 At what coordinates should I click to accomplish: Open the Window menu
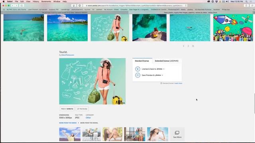click(57, 2)
